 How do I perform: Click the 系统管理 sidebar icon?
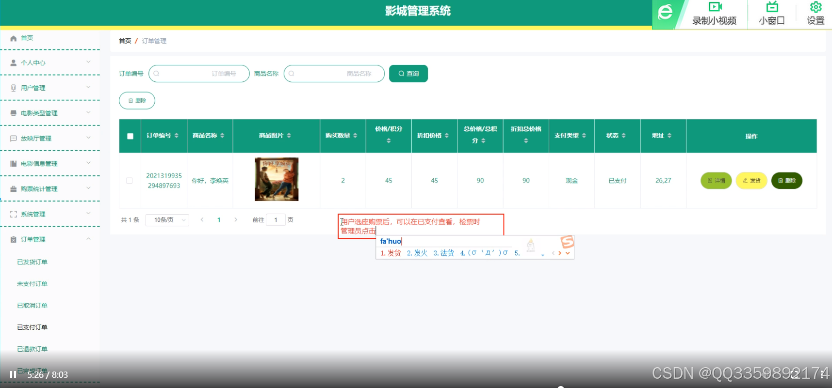[14, 214]
